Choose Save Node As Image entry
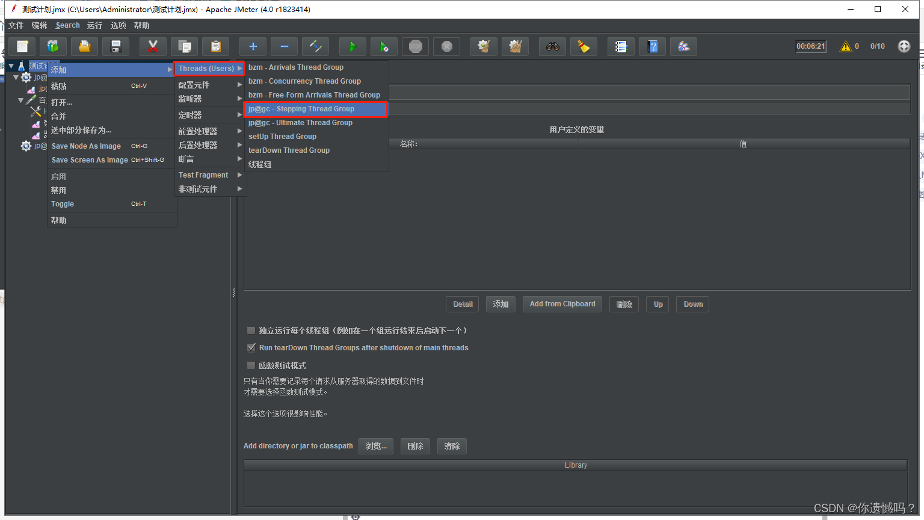This screenshot has width=924, height=520. 111,146
